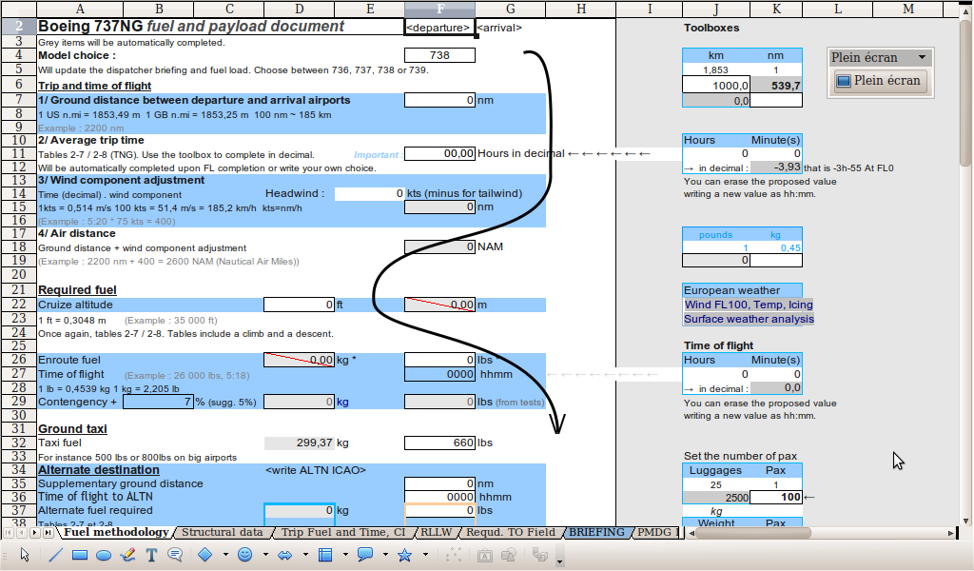Image resolution: width=974 pixels, height=571 pixels.
Task: Select the Stars shapes tool
Action: [x=405, y=555]
